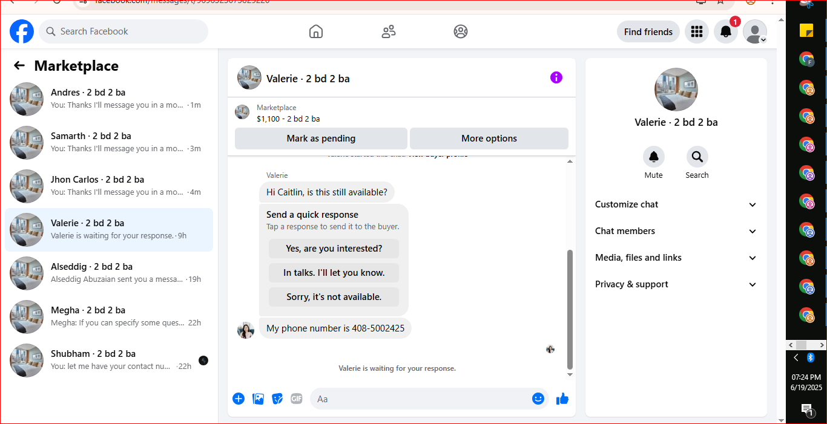Open the Shubham · 2 bd 2 ba conversation
This screenshot has height=424, width=827.
[x=109, y=360]
